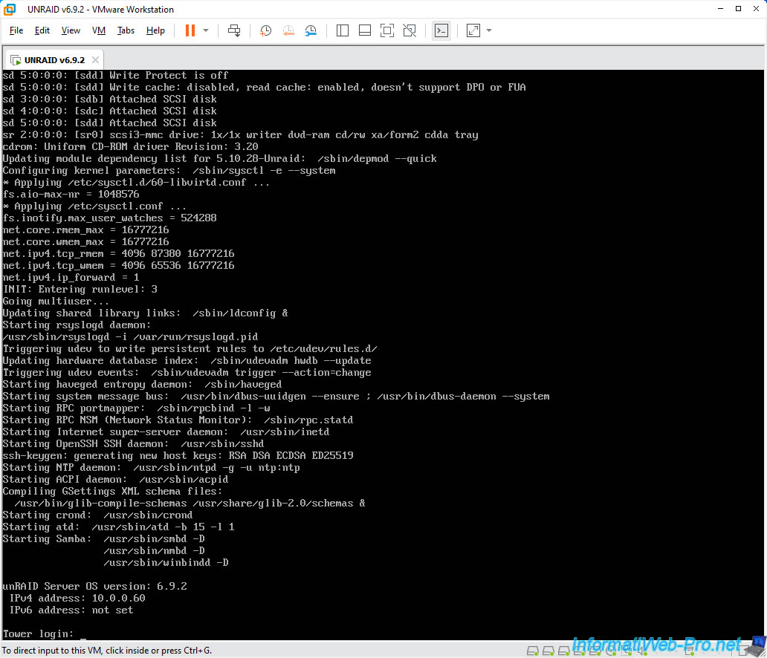Viewport: 767px width, 658px height.
Task: Click at the Tower login prompt
Action: click(x=83, y=633)
